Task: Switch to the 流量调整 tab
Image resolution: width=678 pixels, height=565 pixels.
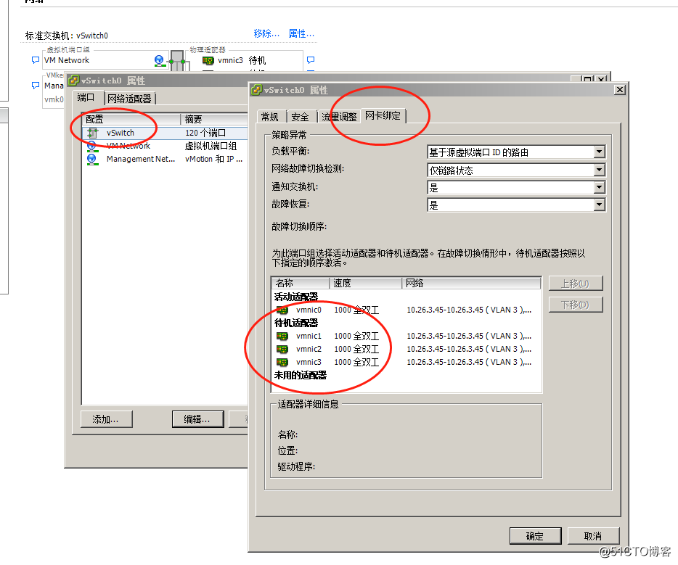Action: 339,117
